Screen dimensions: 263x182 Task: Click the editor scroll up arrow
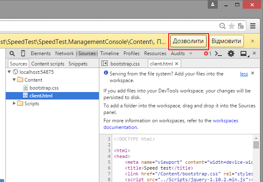(256, 138)
